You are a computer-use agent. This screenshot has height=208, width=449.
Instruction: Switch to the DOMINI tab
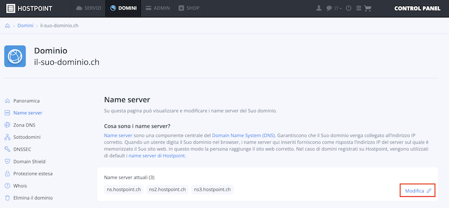pyautogui.click(x=123, y=8)
